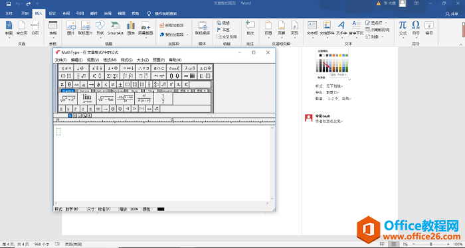This screenshot has width=465, height=248.
Task: Click MathType vertical scrollbar down arrow
Action: 272,198
